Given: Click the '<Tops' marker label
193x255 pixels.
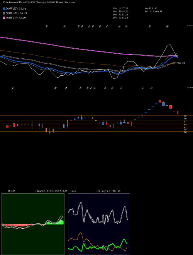Looking at the screenshot, I should [190, 26].
